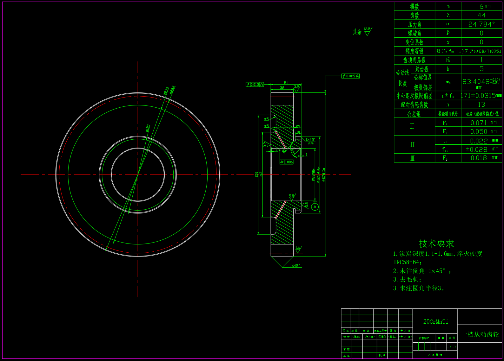Select the title 一档从动齿轮

[x=480, y=334]
